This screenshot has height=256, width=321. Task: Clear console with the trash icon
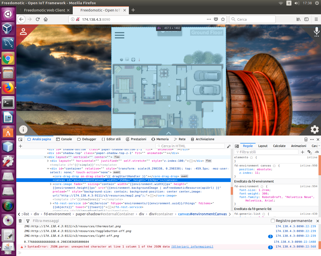click(x=20, y=221)
